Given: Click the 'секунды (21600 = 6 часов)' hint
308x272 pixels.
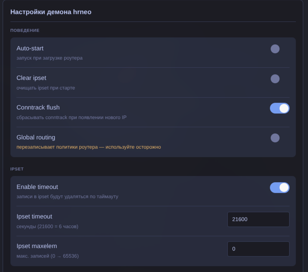Looking at the screenshot, I should (x=47, y=226).
